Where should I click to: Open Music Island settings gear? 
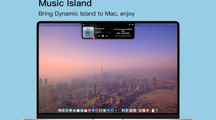tap(133, 25)
